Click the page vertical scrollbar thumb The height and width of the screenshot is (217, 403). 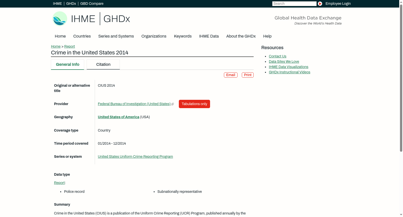point(401,78)
